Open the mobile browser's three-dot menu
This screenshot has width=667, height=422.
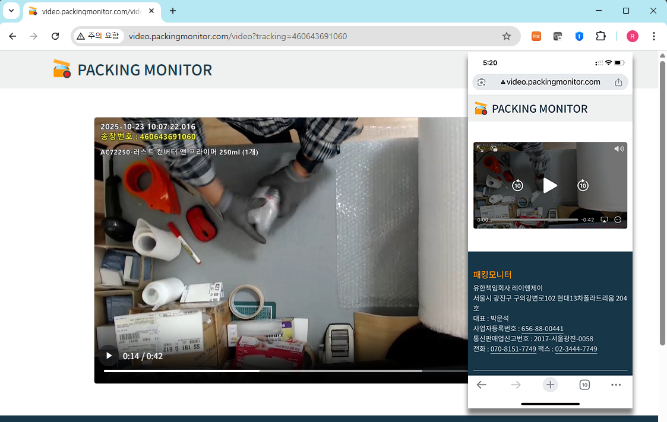[x=616, y=385]
